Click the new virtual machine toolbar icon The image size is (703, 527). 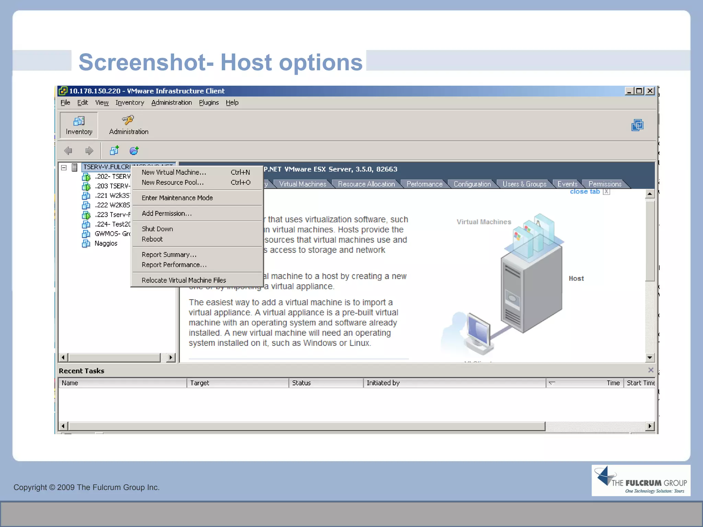click(114, 150)
